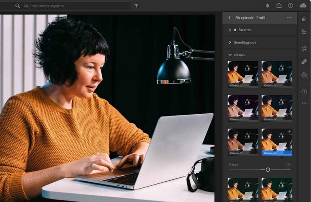Open the help question mark icon
The image size is (311, 202).
[290, 6]
